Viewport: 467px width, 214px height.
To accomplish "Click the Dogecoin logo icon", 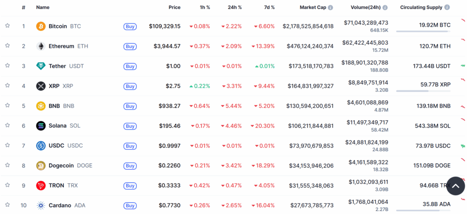I will tap(41, 166).
